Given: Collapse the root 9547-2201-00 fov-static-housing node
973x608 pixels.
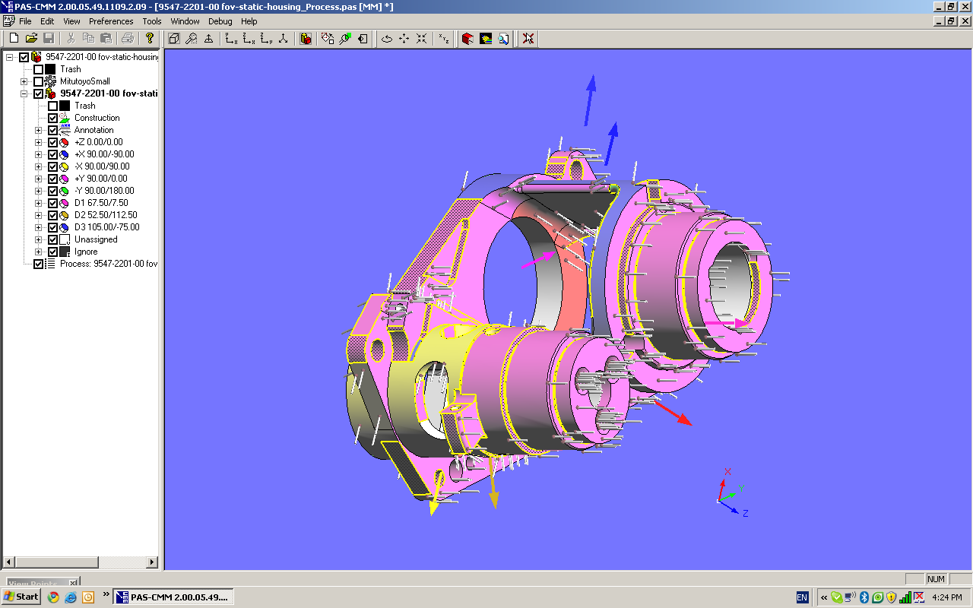Looking at the screenshot, I should tap(10, 57).
